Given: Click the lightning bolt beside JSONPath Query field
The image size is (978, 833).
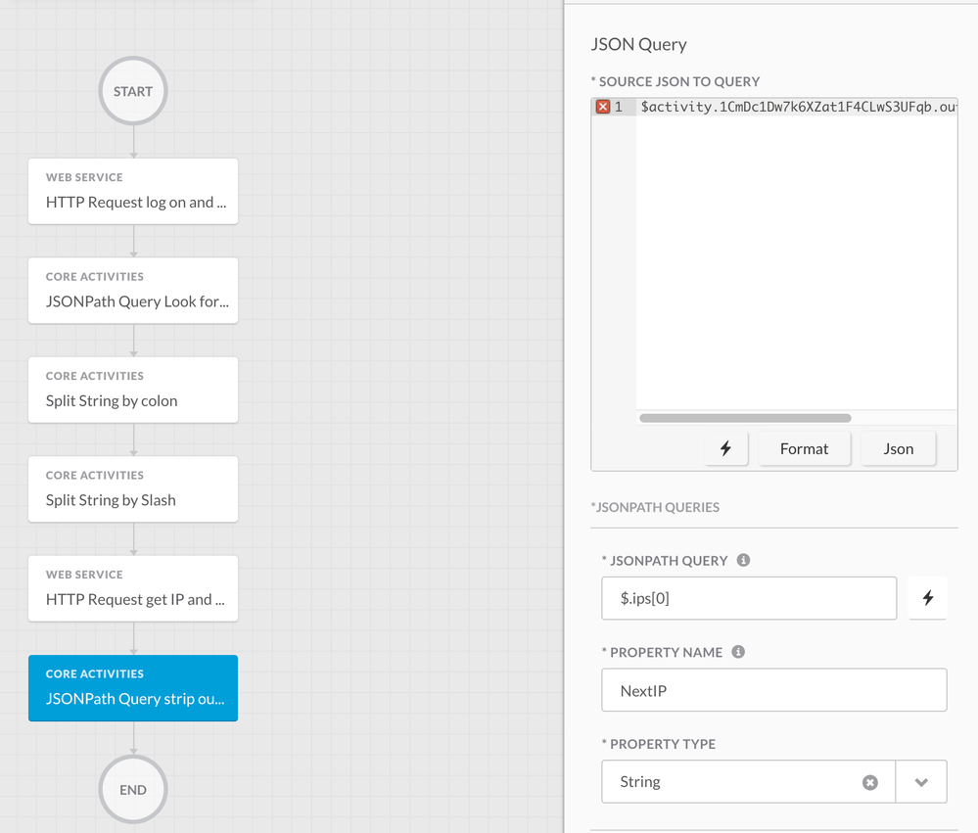Looking at the screenshot, I should (928, 598).
